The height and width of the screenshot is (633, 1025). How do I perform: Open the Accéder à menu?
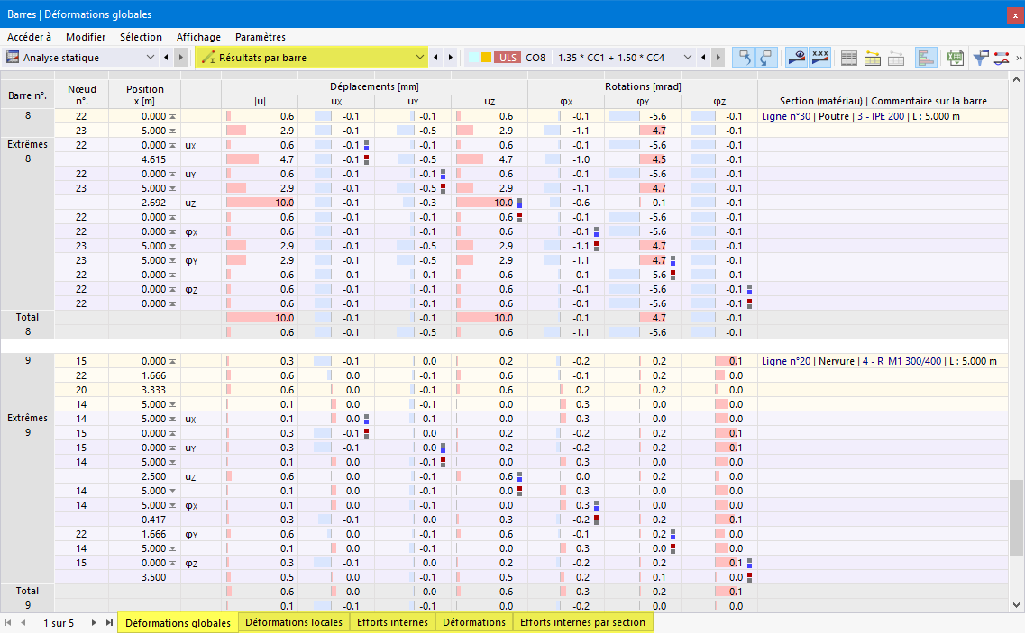30,37
